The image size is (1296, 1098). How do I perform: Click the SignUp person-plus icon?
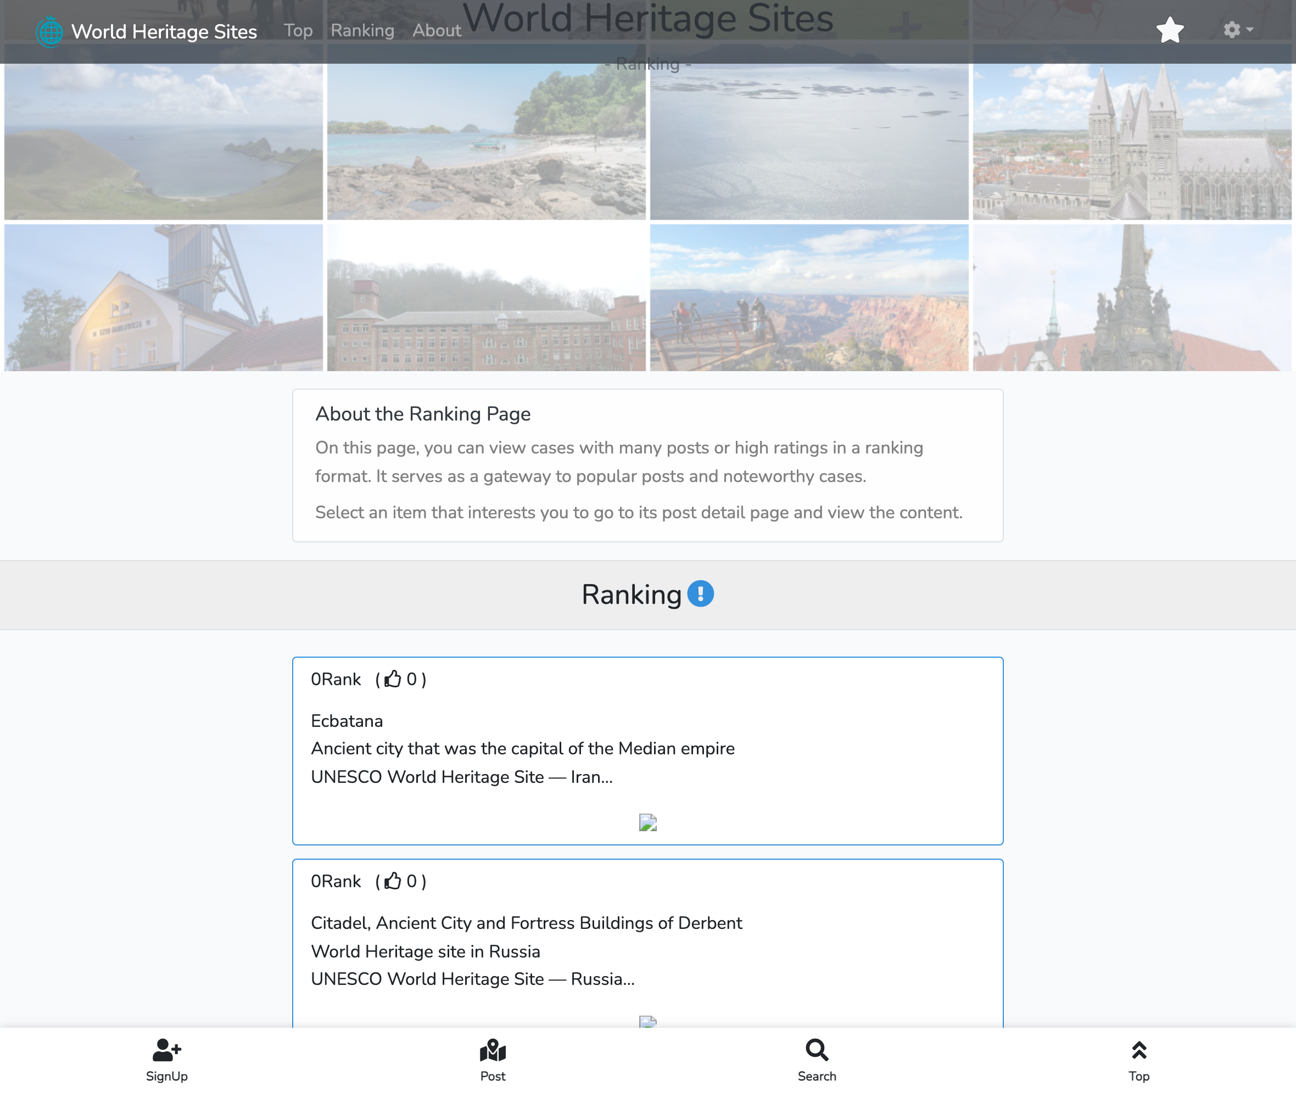(x=167, y=1050)
